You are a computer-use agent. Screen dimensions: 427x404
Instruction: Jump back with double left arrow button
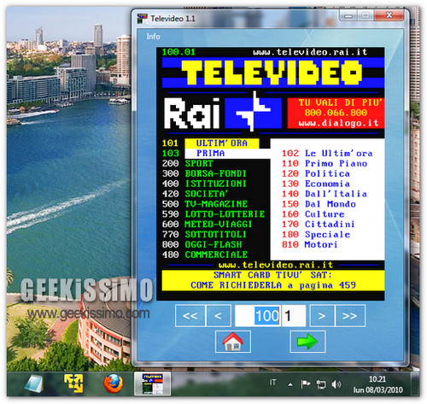point(190,315)
